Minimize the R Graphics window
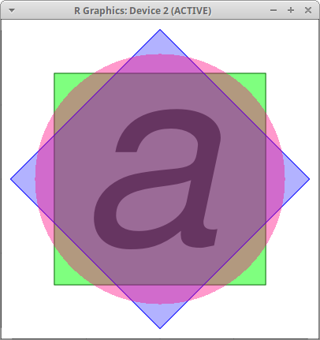 click(x=273, y=10)
